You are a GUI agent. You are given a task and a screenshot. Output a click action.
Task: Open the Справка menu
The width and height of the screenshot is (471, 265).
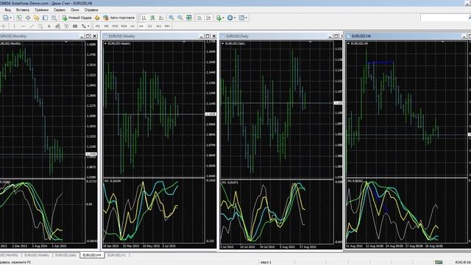click(x=91, y=10)
